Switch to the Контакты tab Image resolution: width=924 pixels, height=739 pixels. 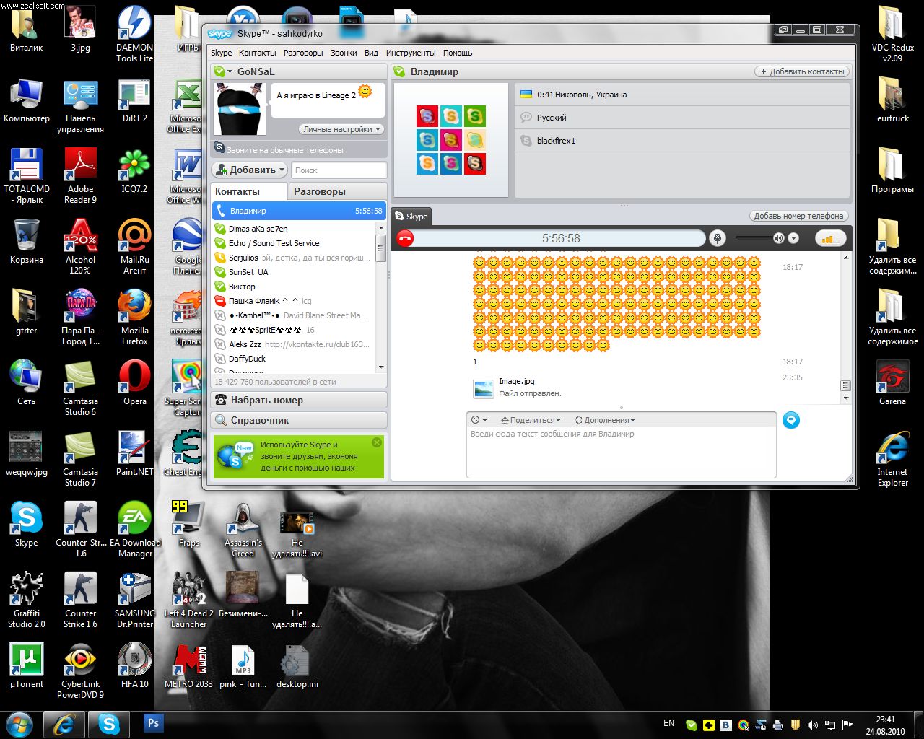pyautogui.click(x=250, y=191)
